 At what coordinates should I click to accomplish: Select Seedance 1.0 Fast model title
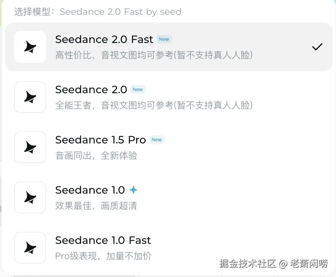click(103, 240)
